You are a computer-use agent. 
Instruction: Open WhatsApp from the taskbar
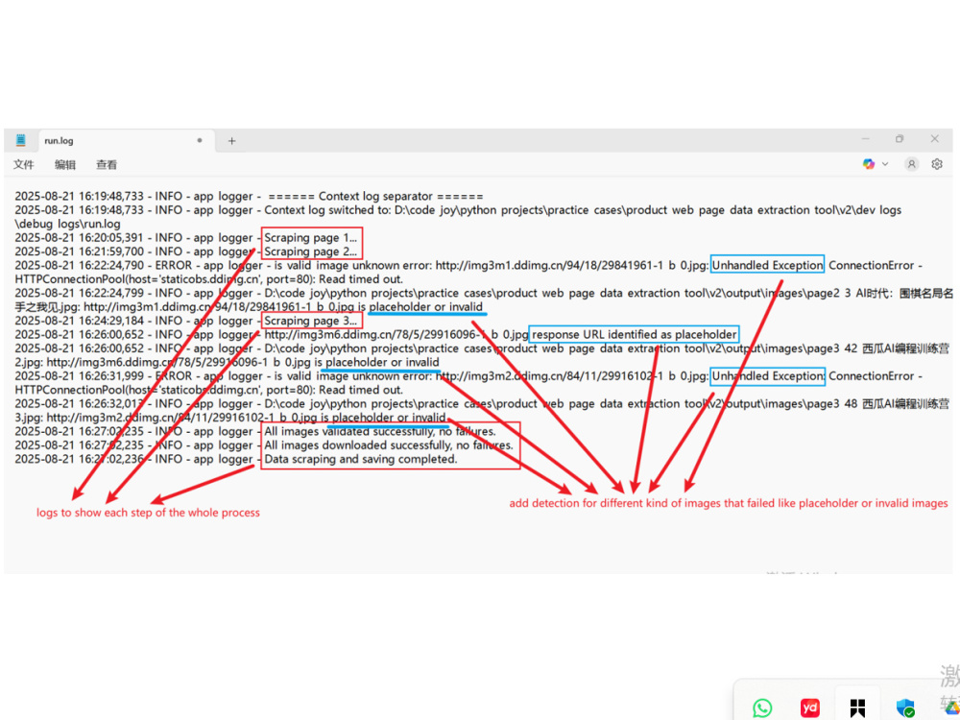(763, 708)
